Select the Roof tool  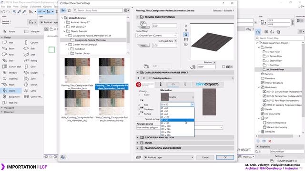point(11,55)
